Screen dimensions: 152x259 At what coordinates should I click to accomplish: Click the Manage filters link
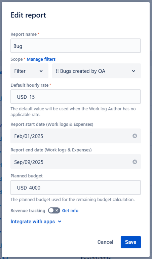[41, 59]
